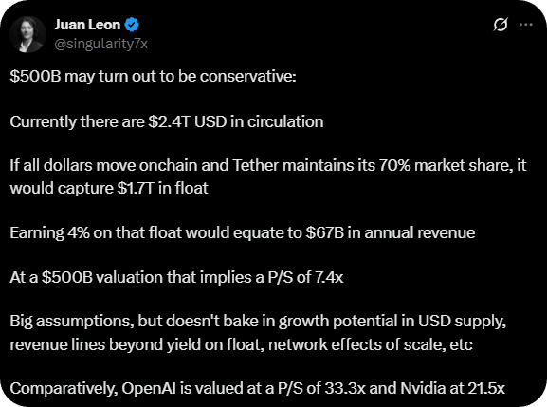
Task: Visit the Juan Leon display name link
Action: (x=87, y=25)
